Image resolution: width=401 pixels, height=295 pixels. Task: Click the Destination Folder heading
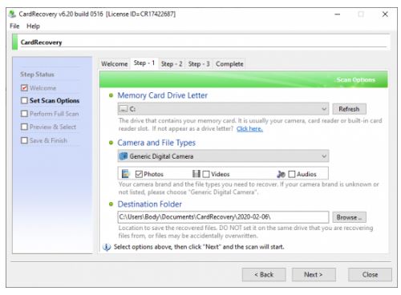coord(150,204)
